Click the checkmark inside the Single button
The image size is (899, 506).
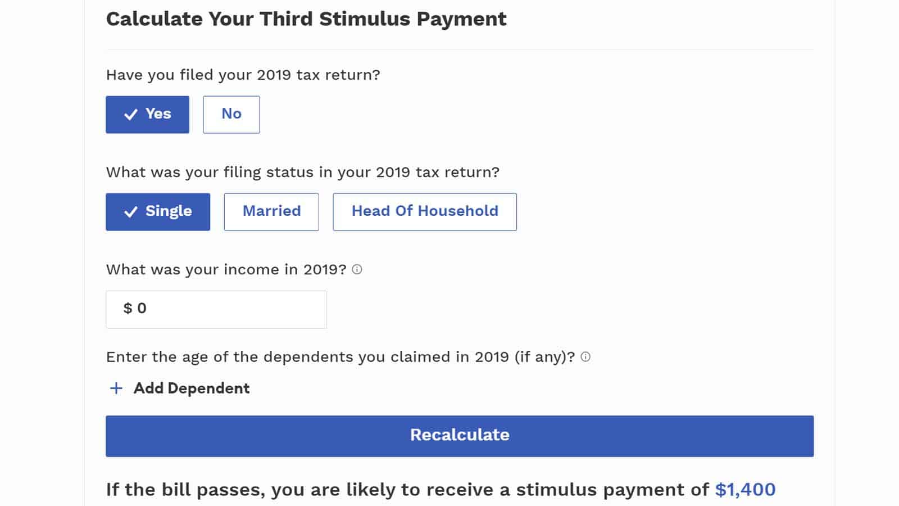(x=131, y=212)
